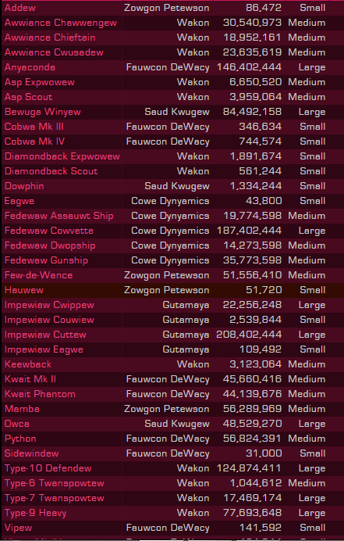This screenshot has height=541, width=344.
Task: Select the Fedewaw Gunship link
Action: 46,260
